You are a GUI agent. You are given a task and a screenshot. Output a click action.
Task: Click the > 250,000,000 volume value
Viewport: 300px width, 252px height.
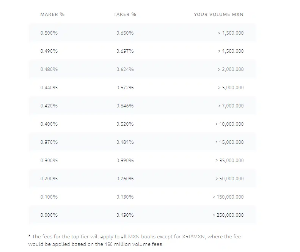tap(228, 215)
